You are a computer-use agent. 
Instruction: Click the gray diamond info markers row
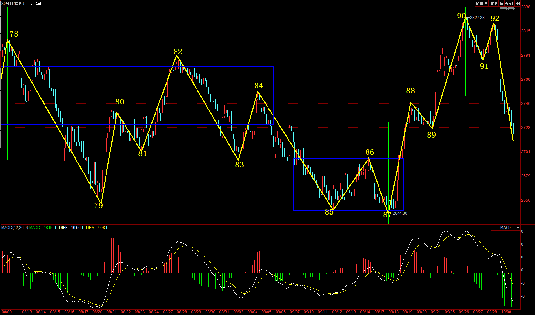point(508,8)
